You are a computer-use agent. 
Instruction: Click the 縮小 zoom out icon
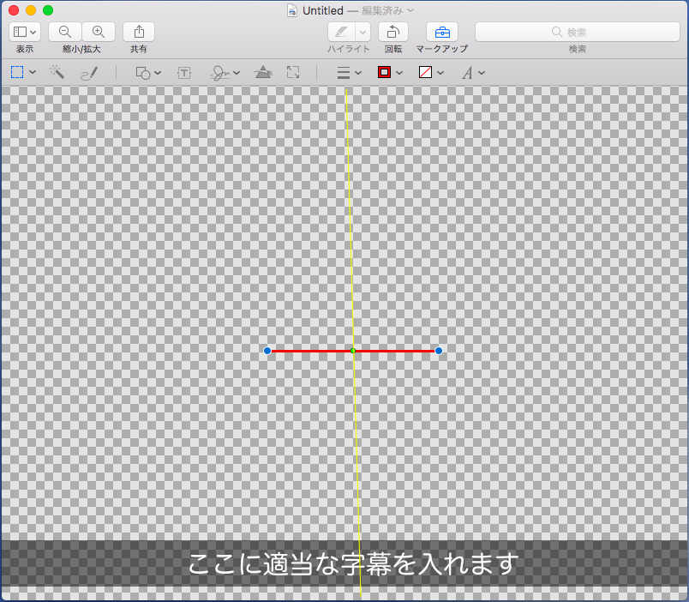point(64,32)
